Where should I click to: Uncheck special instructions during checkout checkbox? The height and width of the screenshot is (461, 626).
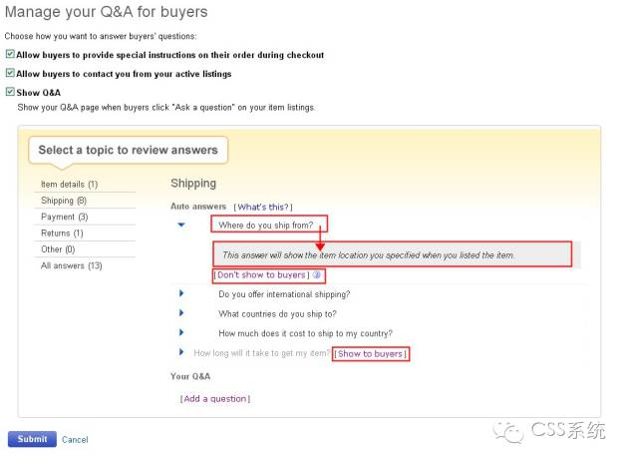click(x=10, y=55)
